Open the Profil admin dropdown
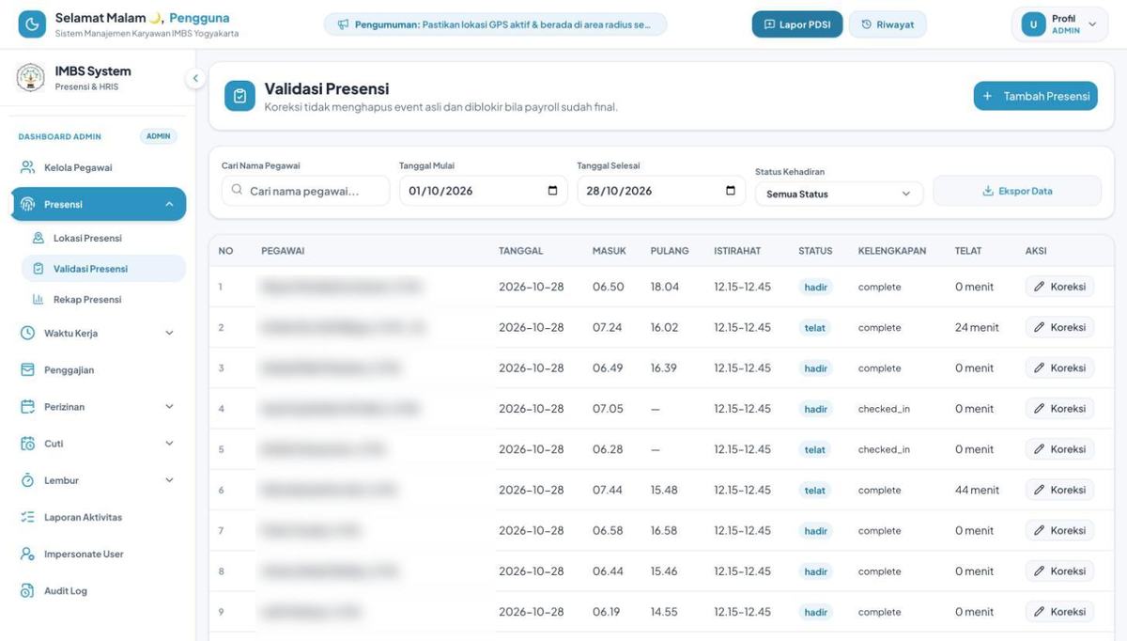1127x641 pixels. point(1058,24)
